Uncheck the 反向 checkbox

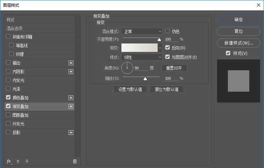pyautogui.click(x=167, y=48)
